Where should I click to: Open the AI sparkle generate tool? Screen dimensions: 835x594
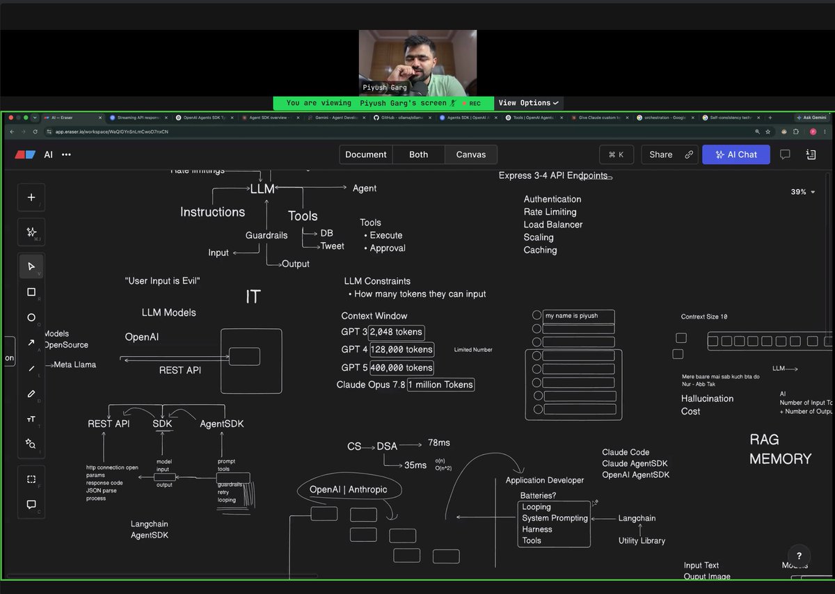click(31, 232)
